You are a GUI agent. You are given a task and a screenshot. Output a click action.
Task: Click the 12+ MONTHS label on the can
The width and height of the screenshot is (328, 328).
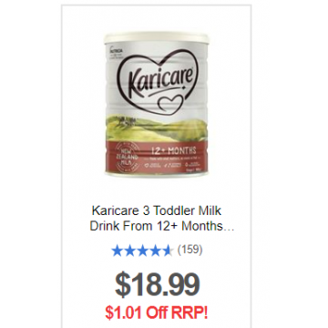tap(174, 150)
